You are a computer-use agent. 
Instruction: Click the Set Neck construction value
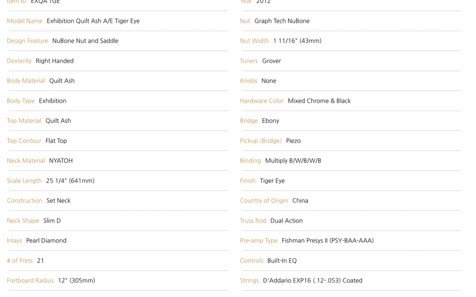tap(59, 201)
